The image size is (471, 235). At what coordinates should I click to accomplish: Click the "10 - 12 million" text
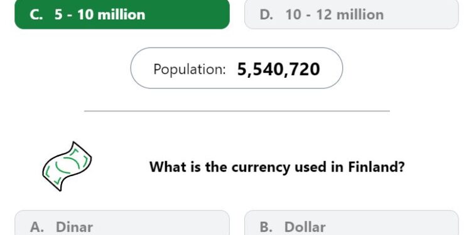(335, 14)
